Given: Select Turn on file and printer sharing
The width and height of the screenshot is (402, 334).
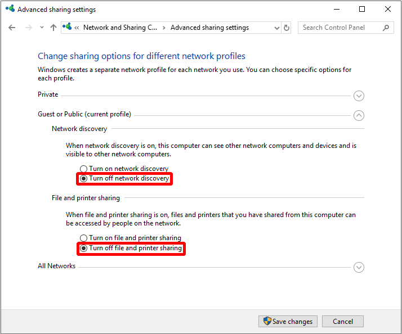Looking at the screenshot, I should pos(131,238).
